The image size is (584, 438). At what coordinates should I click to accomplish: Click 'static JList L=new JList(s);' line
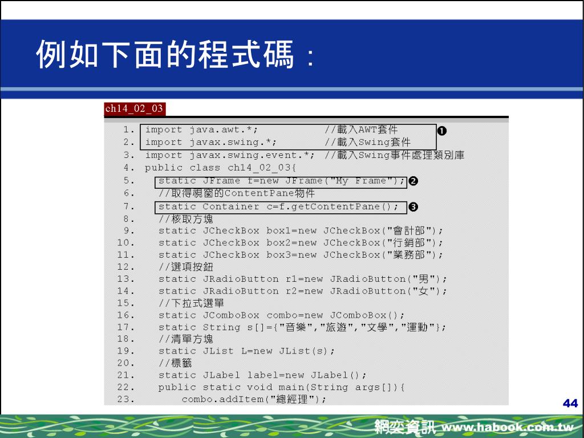click(246, 351)
